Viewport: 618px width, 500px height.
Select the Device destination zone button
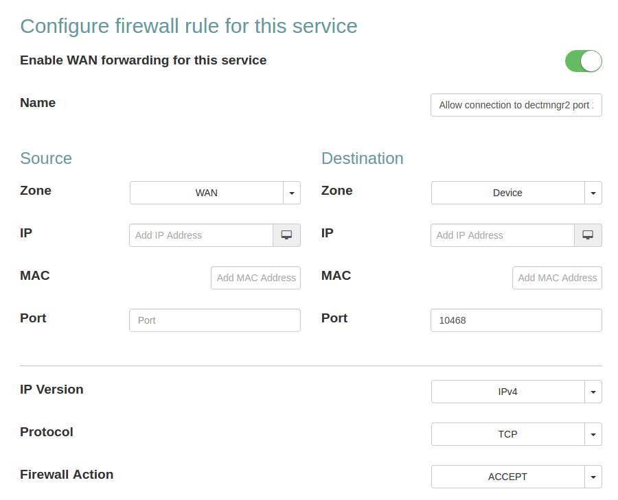[507, 193]
